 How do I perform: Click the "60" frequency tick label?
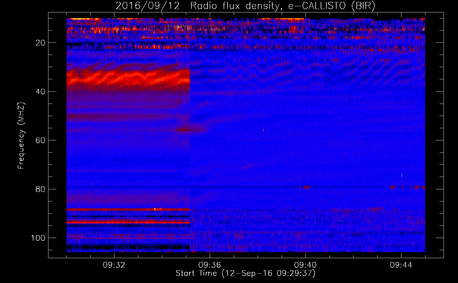point(41,140)
